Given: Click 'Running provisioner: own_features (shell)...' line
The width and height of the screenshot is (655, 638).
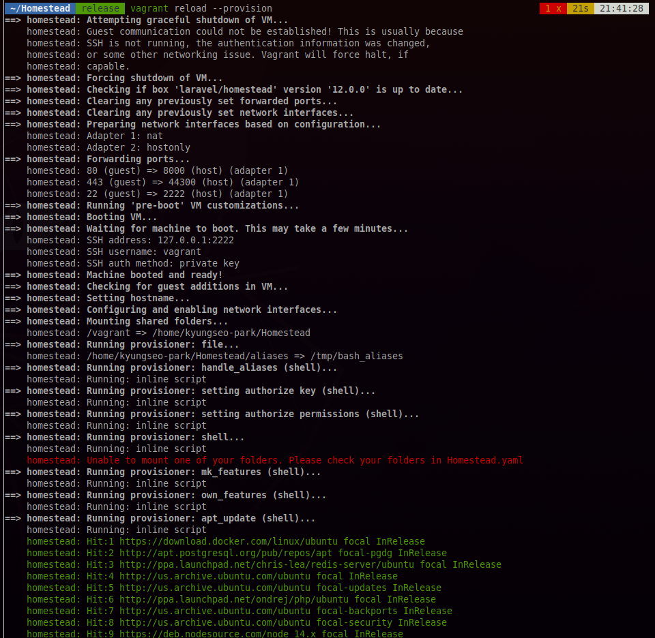Looking at the screenshot, I should (x=165, y=496).
